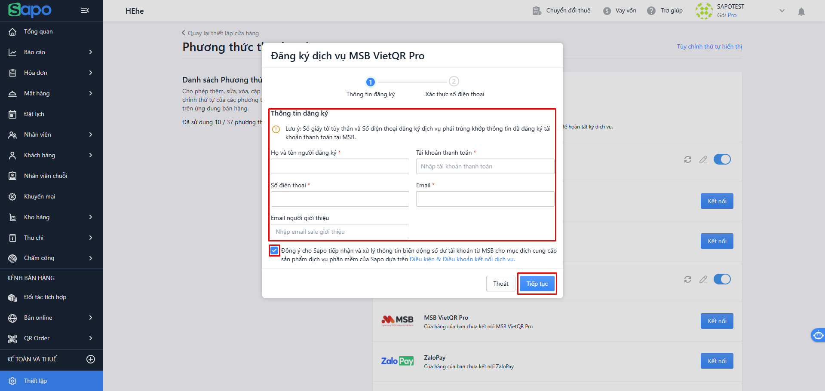Screen dimensions: 825x391
Task: Click the Trợ giúp question mark icon
Action: click(x=652, y=11)
